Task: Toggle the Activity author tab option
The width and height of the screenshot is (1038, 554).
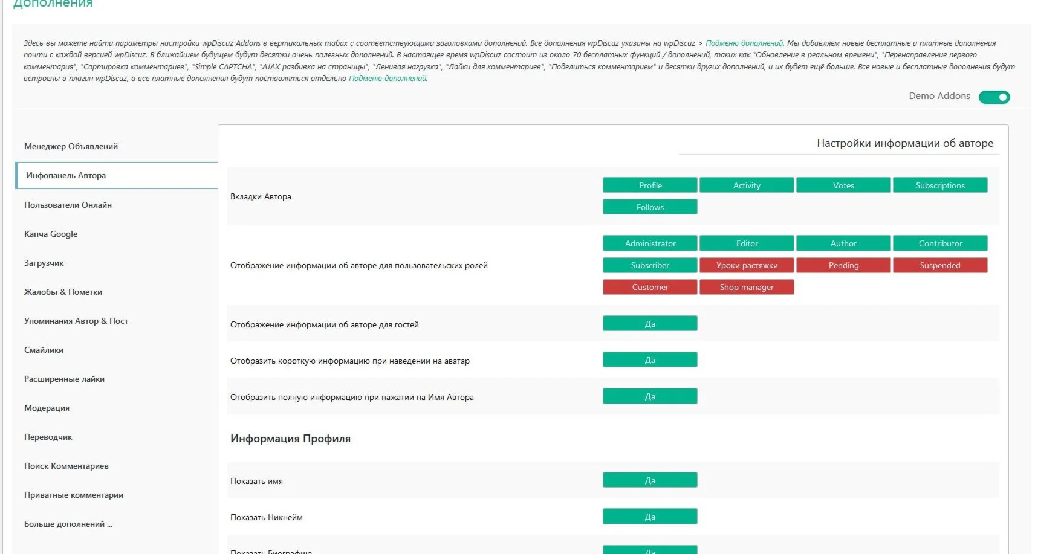Action: pos(747,185)
